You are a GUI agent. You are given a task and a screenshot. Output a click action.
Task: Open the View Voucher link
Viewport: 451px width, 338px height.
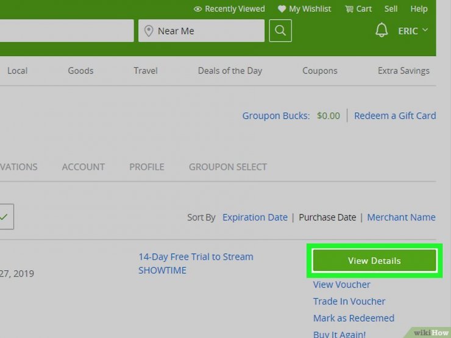pos(342,284)
